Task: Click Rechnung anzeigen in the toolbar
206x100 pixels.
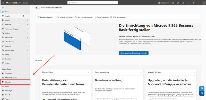Action: [118, 17]
